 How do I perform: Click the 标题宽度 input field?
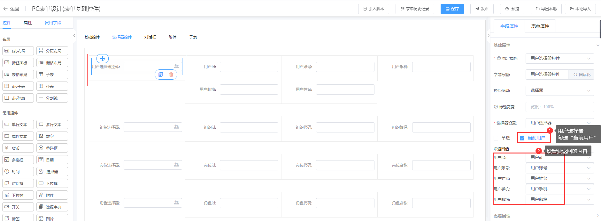pos(559,107)
